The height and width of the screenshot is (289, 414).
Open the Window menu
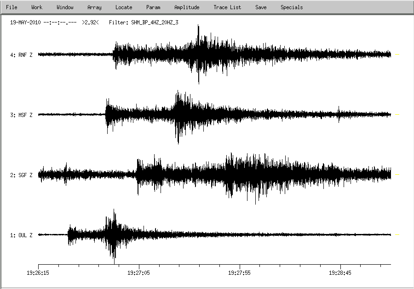coord(65,7)
